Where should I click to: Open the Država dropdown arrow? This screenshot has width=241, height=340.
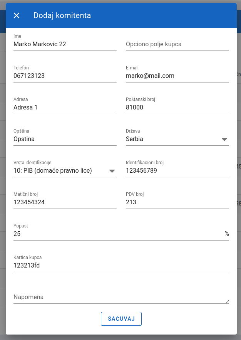(x=224, y=140)
